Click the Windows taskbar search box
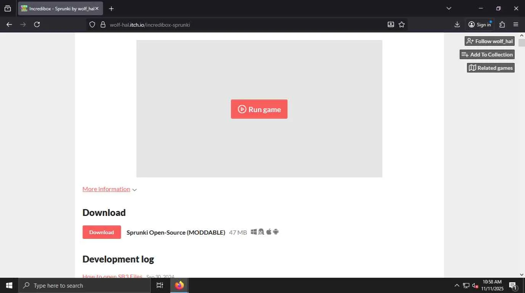 coord(84,285)
